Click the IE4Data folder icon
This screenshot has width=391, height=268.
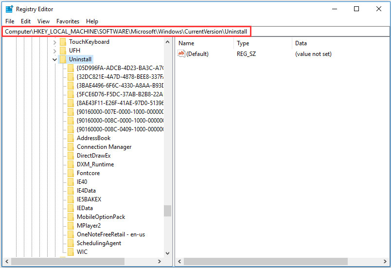[71, 191]
